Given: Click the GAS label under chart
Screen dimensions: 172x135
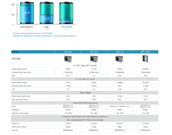Looking at the screenshot, I should (x=47, y=27).
